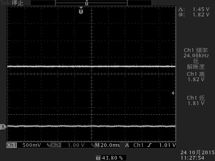Click the 500mV vertical scale readout
Viewport: 215px width, 161px height.
pyautogui.click(x=32, y=145)
